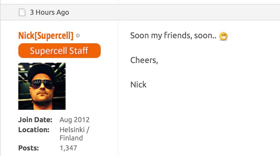Click the Nick signature in post
280x156 pixels.
tap(139, 84)
